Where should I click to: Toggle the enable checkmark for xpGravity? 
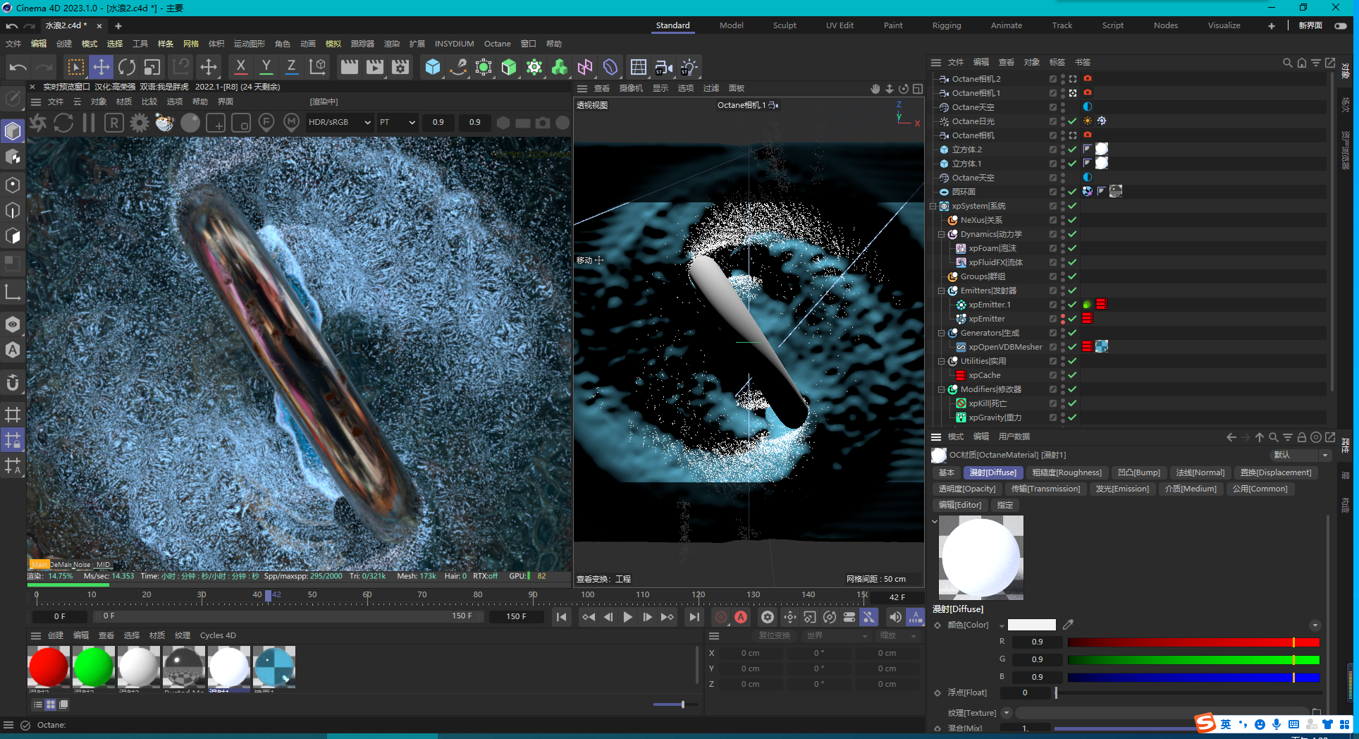pos(1072,417)
